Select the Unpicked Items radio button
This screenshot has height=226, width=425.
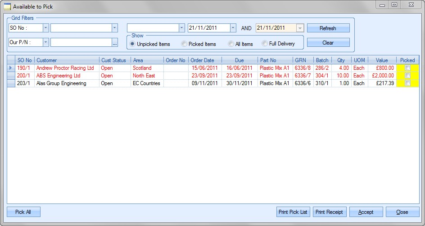(x=133, y=44)
